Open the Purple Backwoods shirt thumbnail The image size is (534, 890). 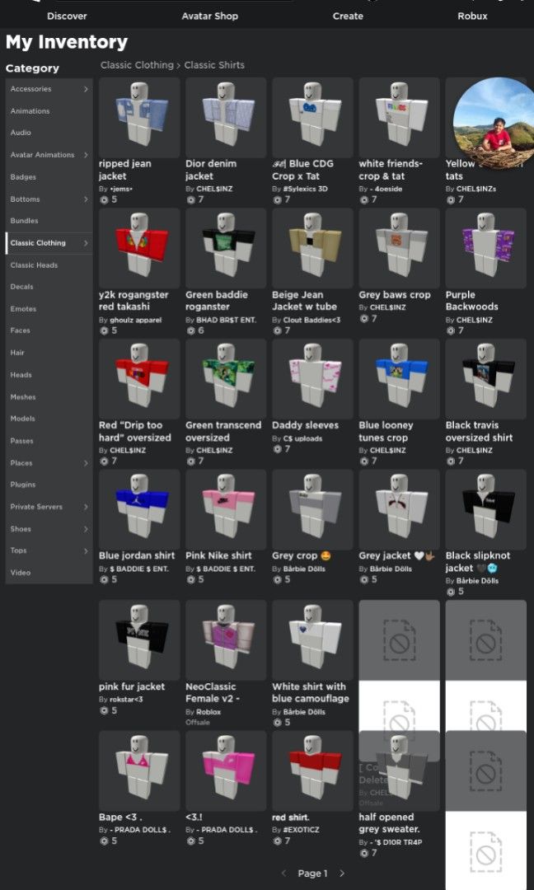[x=485, y=248]
